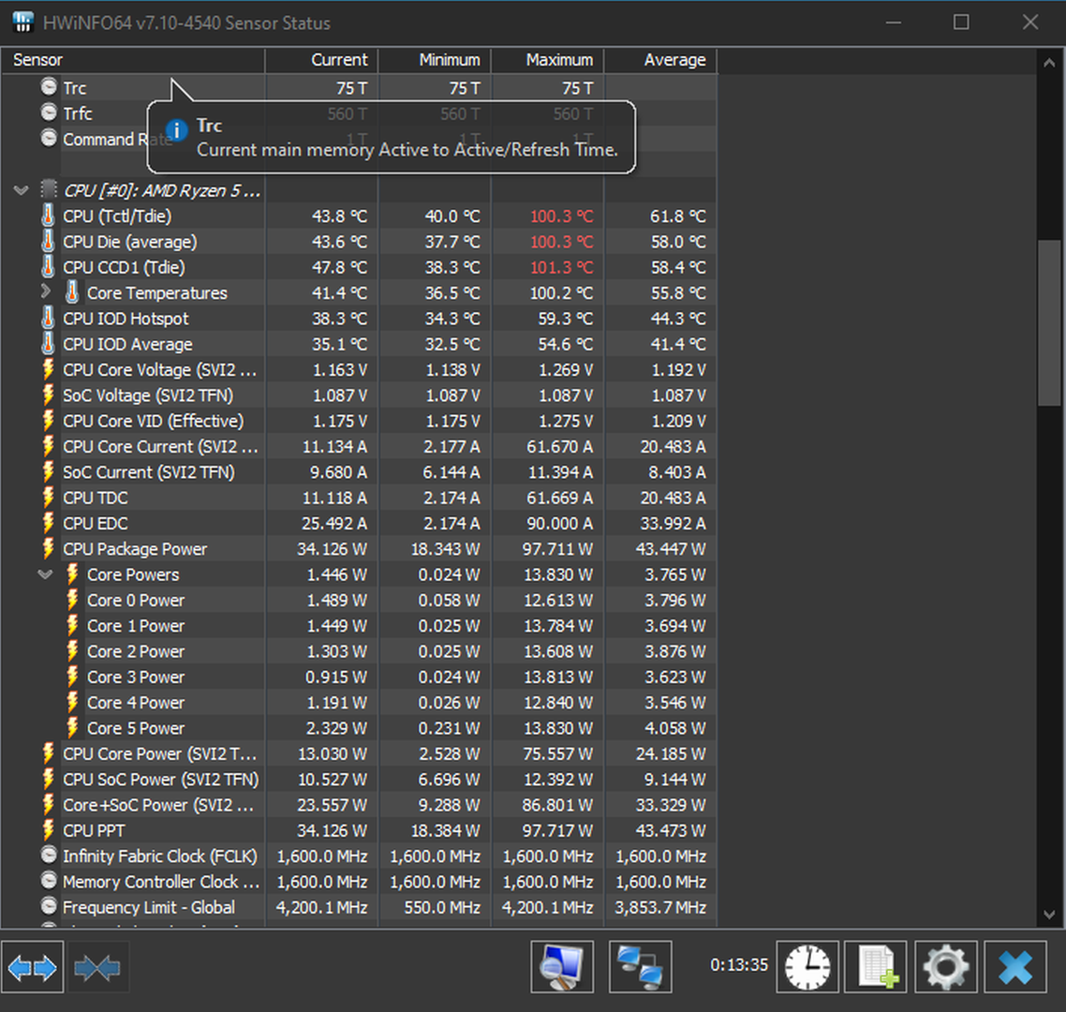Click the 0:13:35 elapsed time readout
This screenshot has width=1066, height=1012.
tap(739, 965)
